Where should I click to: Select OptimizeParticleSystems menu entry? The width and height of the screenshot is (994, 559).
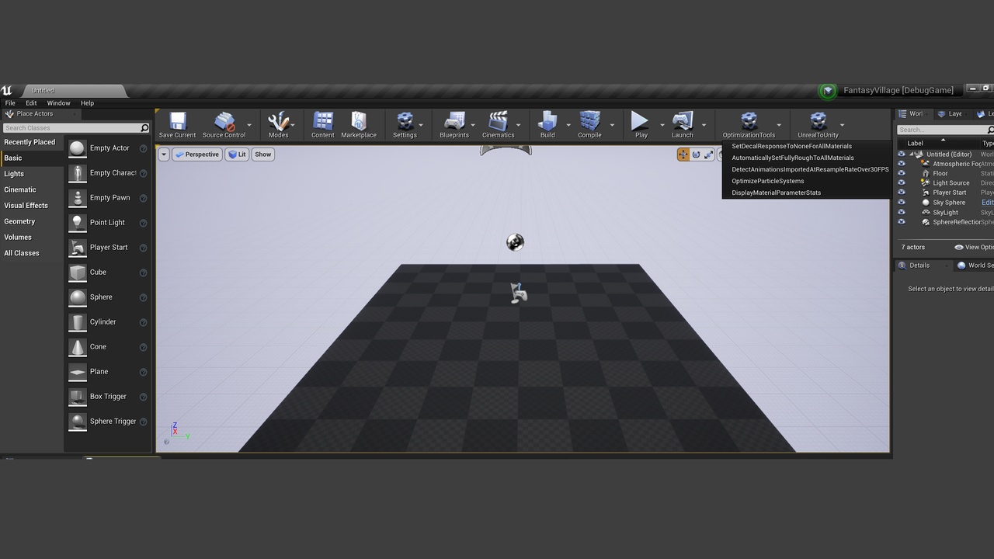coord(768,181)
